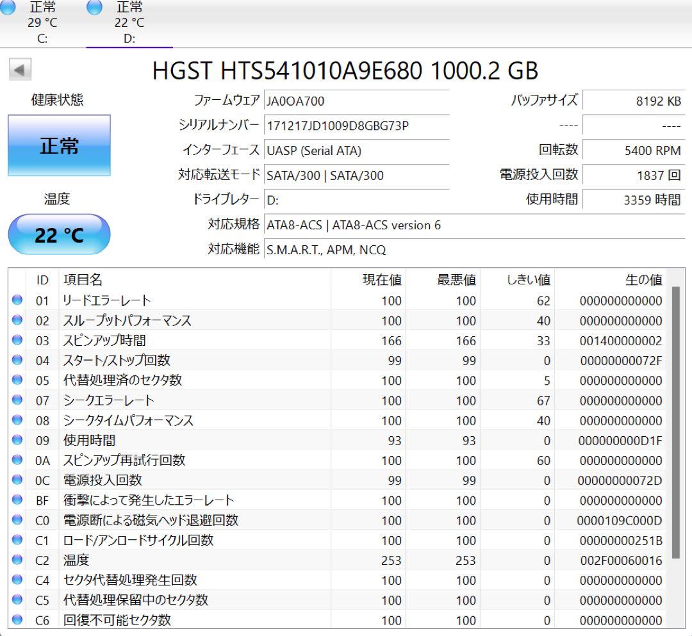Select the 電源断による磁気ヘッド退避回数 row
Screen dimensions: 692x636
tap(337, 520)
